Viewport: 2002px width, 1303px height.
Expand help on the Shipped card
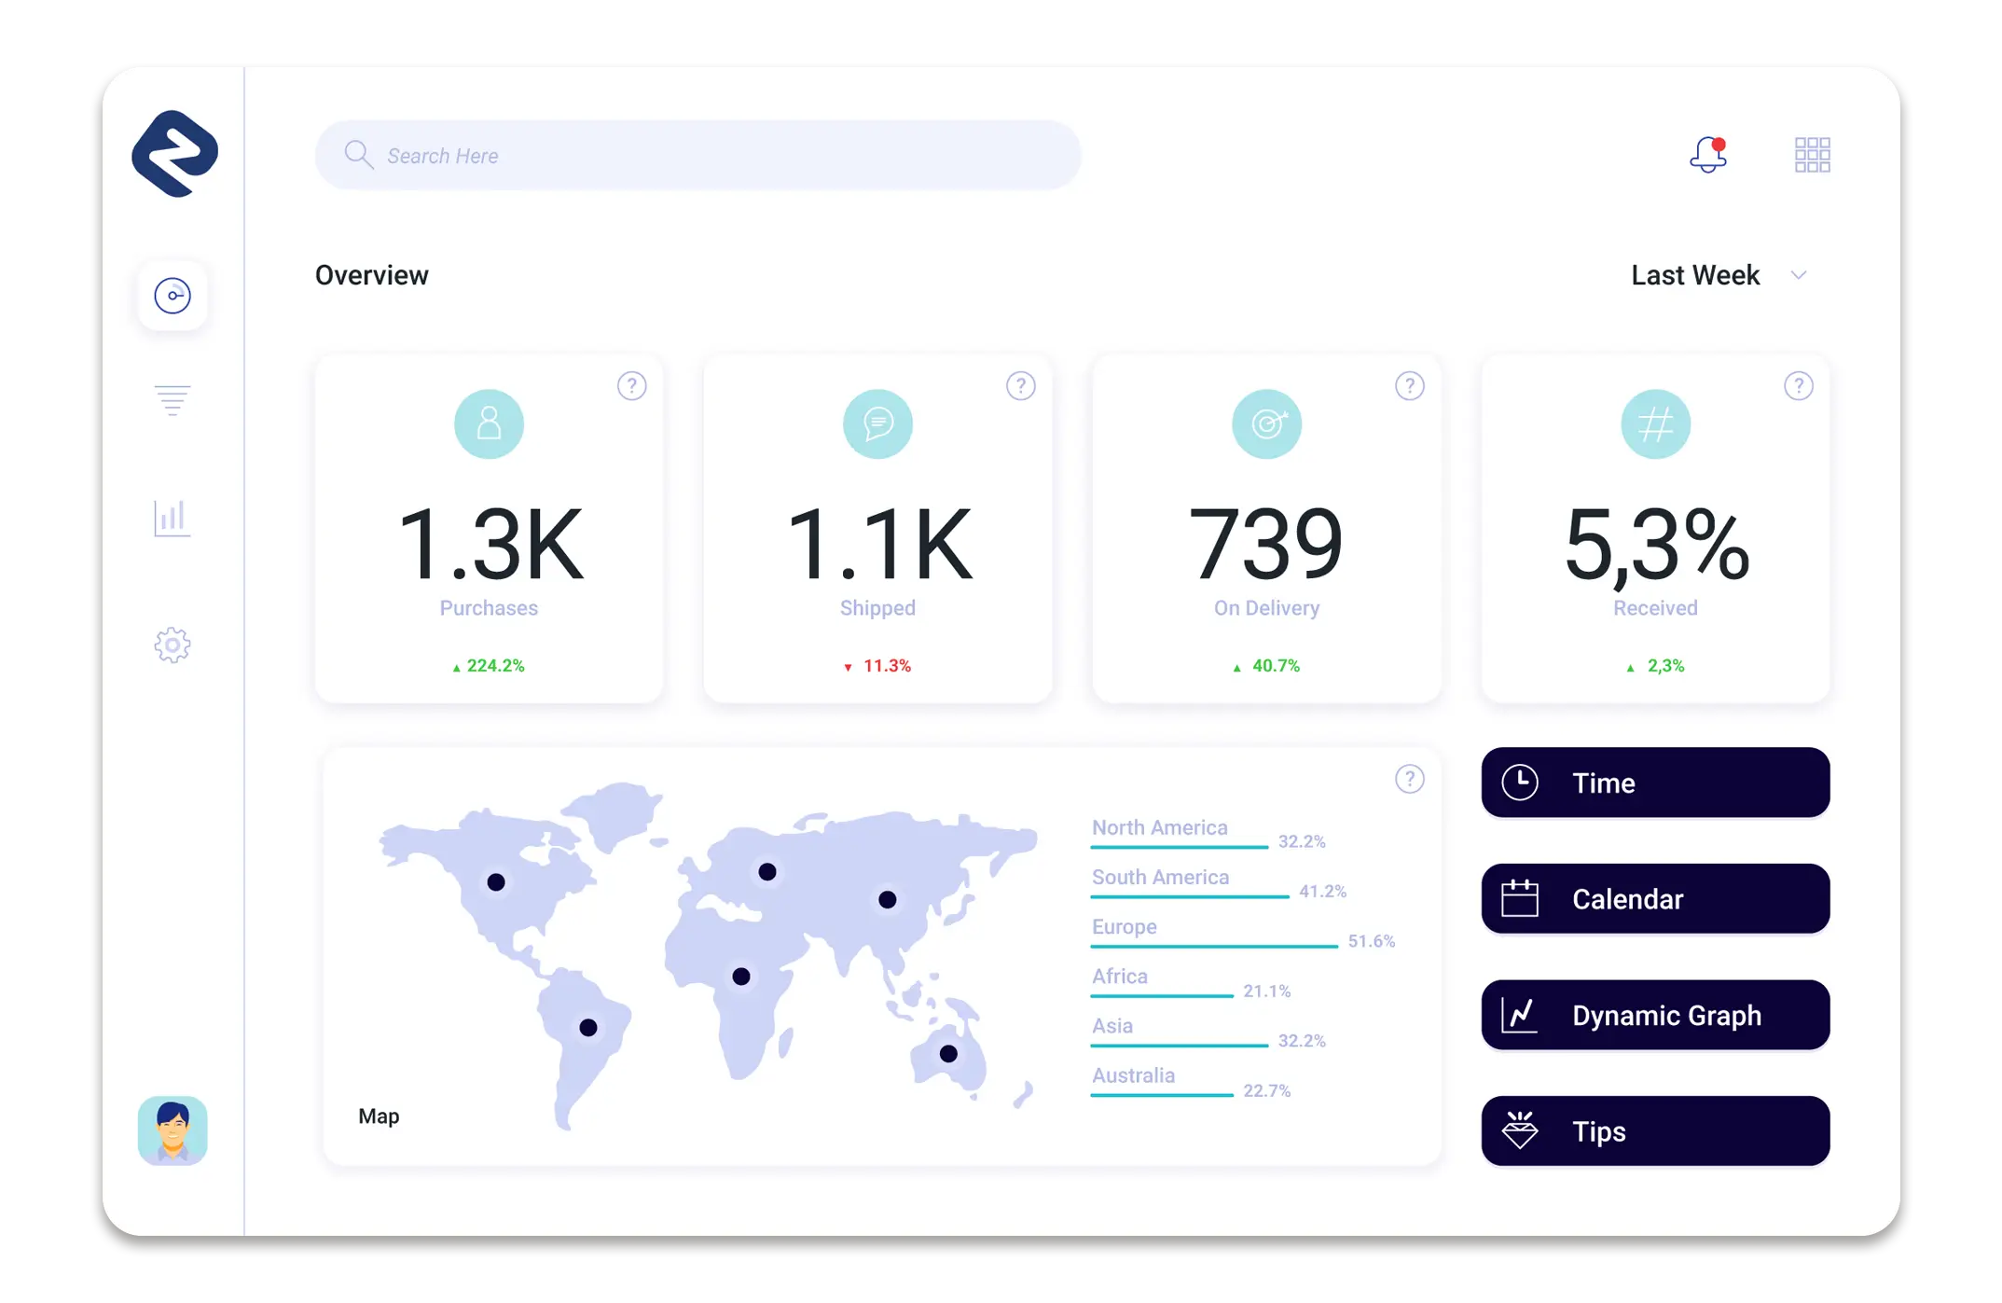coord(1020,385)
